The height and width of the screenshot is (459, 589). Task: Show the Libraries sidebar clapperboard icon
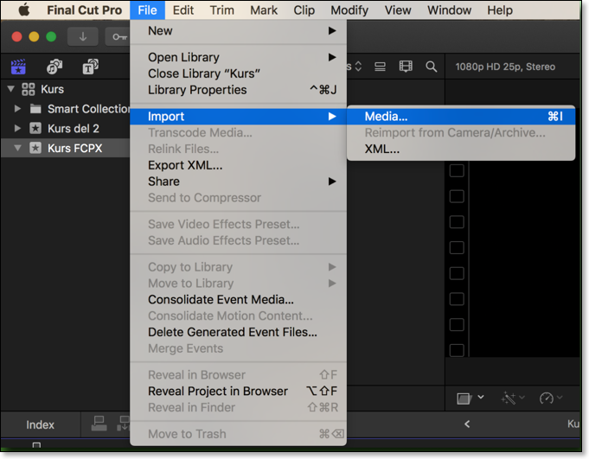click(18, 67)
